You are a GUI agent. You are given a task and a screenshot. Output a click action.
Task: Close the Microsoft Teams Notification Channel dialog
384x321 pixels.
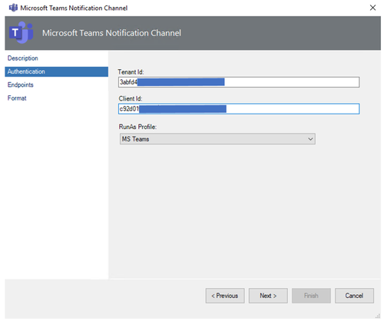(372, 8)
